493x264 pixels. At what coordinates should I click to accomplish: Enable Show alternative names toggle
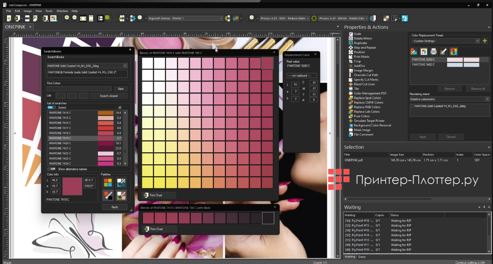coord(51,169)
